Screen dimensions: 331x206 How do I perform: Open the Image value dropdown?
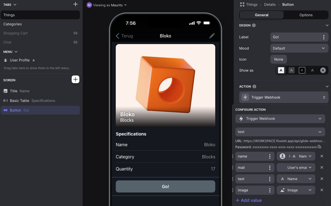tap(296, 190)
